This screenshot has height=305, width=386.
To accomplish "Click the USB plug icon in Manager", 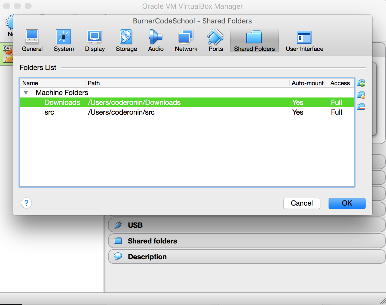I will point(118,225).
